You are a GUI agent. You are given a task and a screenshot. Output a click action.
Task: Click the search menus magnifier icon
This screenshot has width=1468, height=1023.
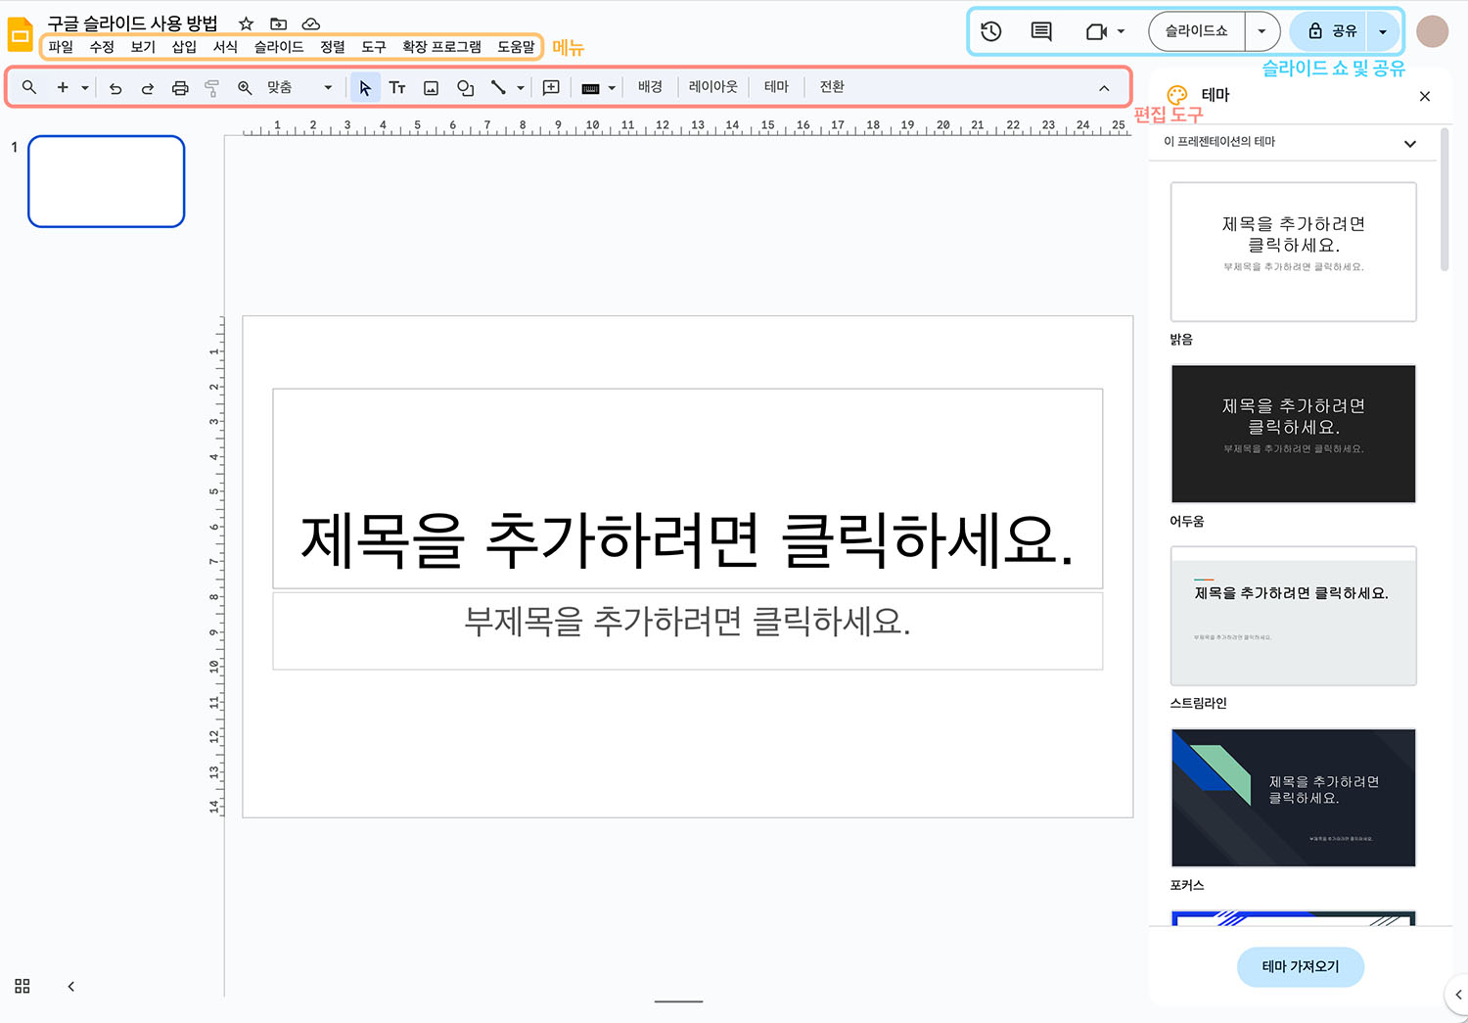pyautogui.click(x=29, y=87)
